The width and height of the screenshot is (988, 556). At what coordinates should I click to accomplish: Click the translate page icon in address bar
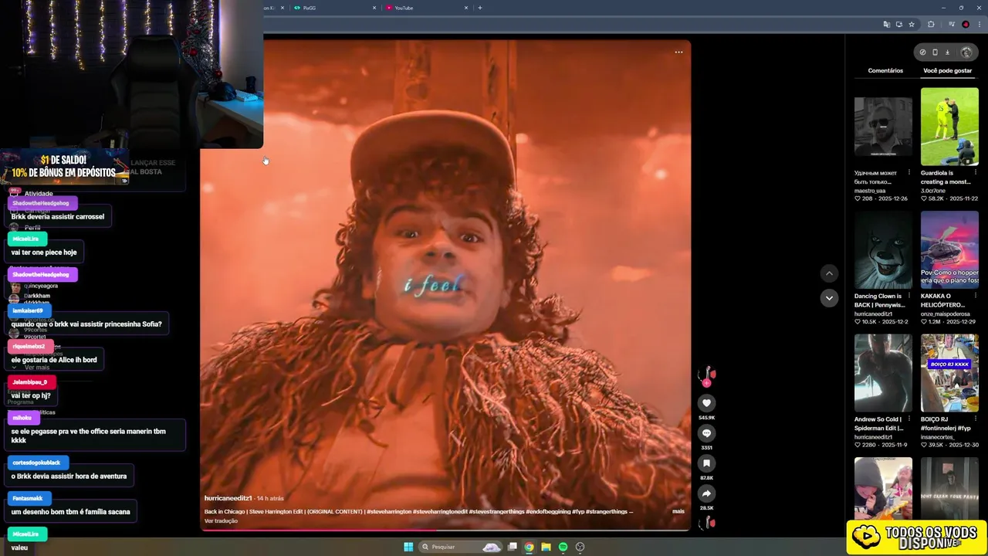(886, 25)
